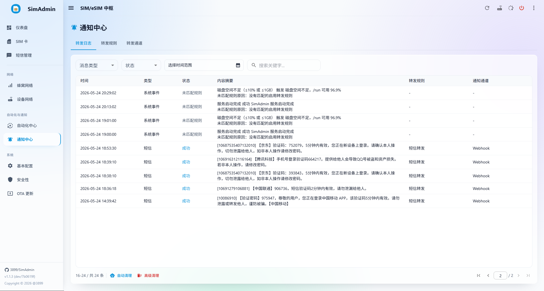The height and width of the screenshot is (291, 544).
Task: Click the search magnifier icon
Action: [254, 65]
